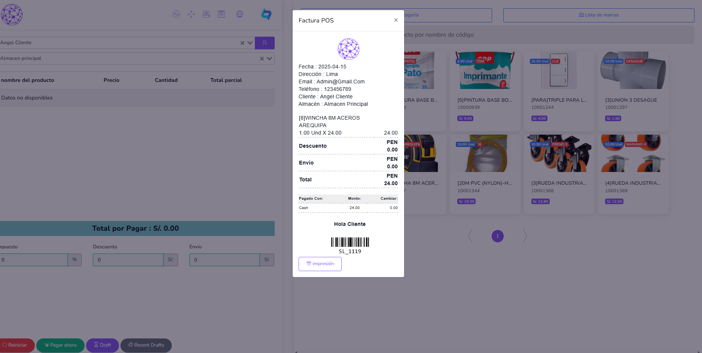This screenshot has height=353, width=702.
Task: Click the Total parcial column header
Action: 226,80
